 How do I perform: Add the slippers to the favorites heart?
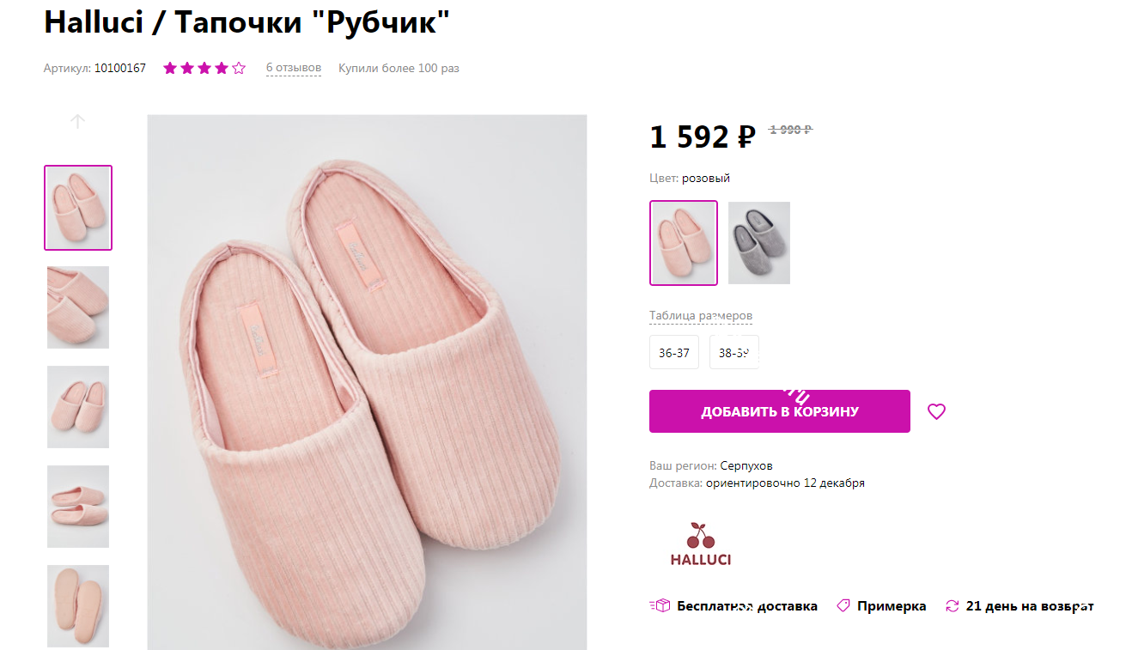coord(936,411)
